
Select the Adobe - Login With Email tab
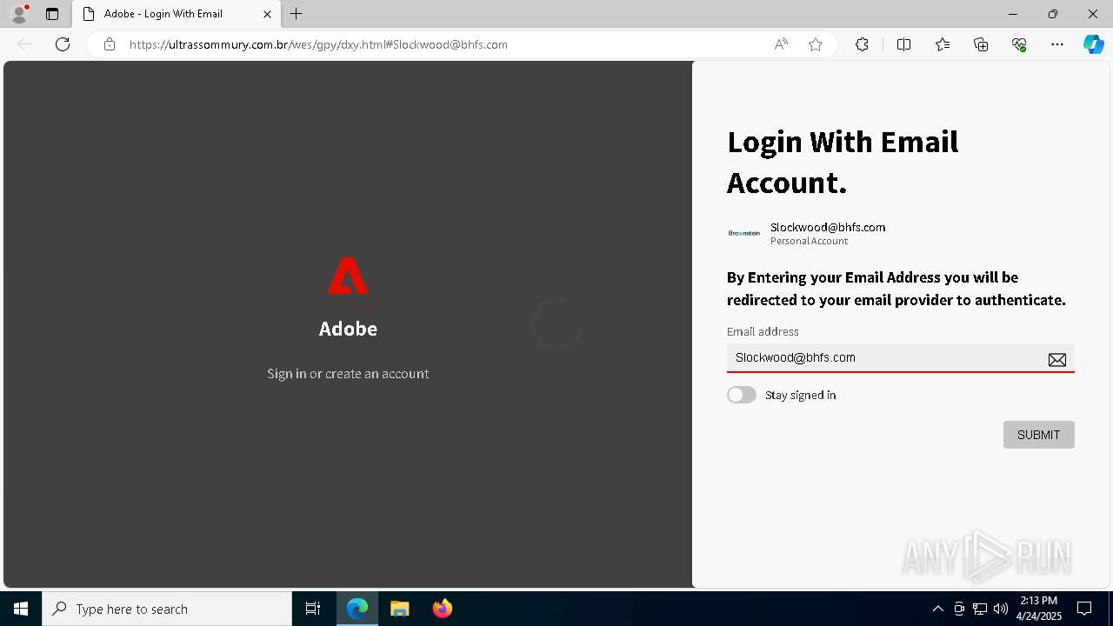click(x=177, y=14)
